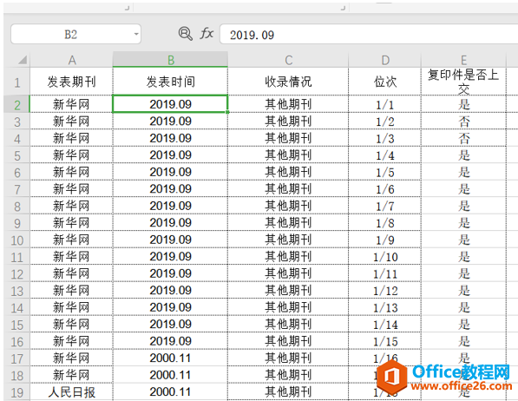Screen dimensions: 518x401
Task: Click cell C19 containing 其他期刊
Action: point(288,392)
